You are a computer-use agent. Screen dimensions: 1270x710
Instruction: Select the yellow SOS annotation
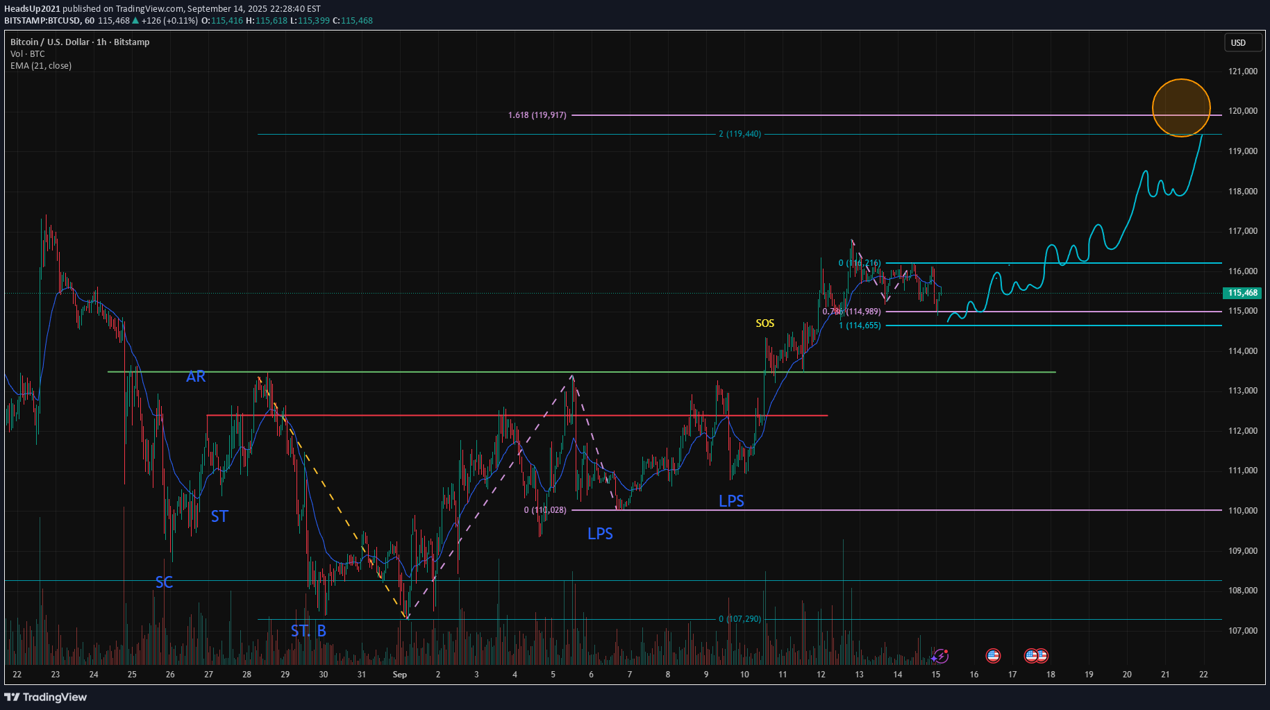(764, 323)
